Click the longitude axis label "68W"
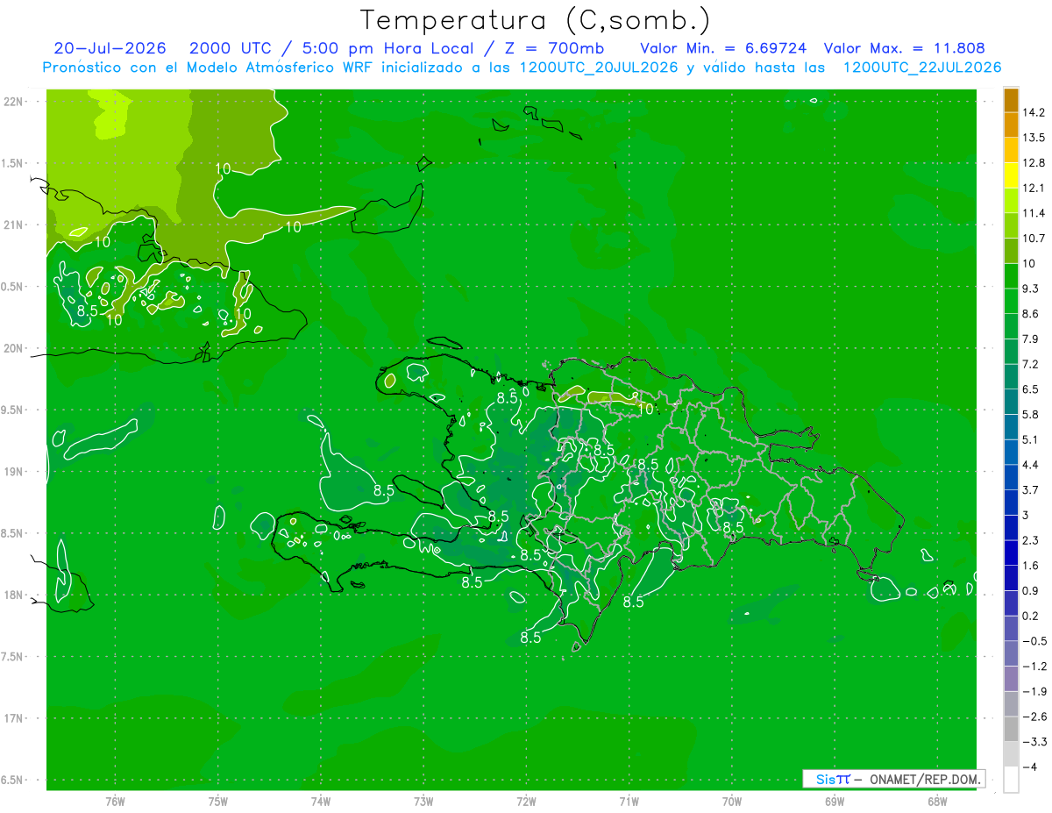The width and height of the screenshot is (1052, 813). (937, 802)
